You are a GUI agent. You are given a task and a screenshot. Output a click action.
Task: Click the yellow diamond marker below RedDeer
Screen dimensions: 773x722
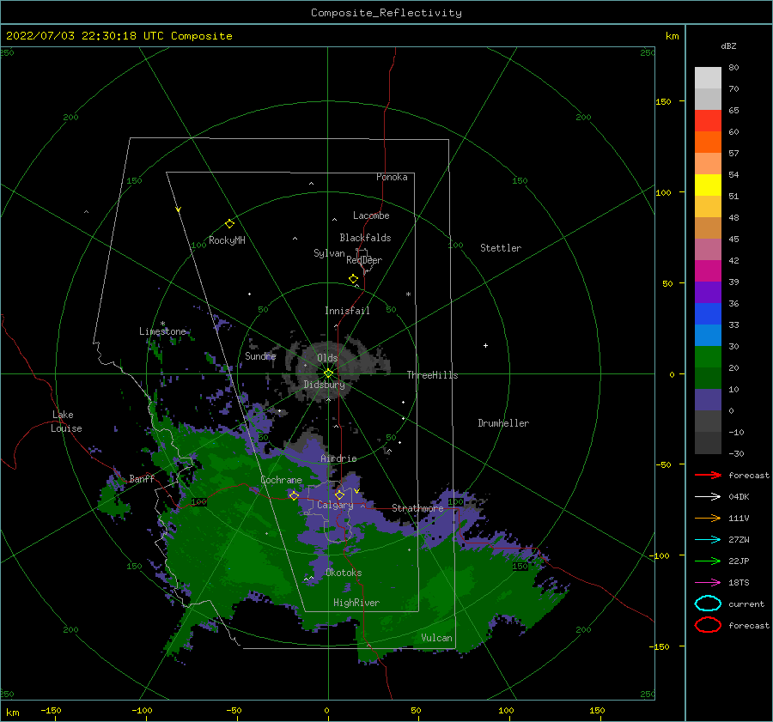pyautogui.click(x=354, y=278)
